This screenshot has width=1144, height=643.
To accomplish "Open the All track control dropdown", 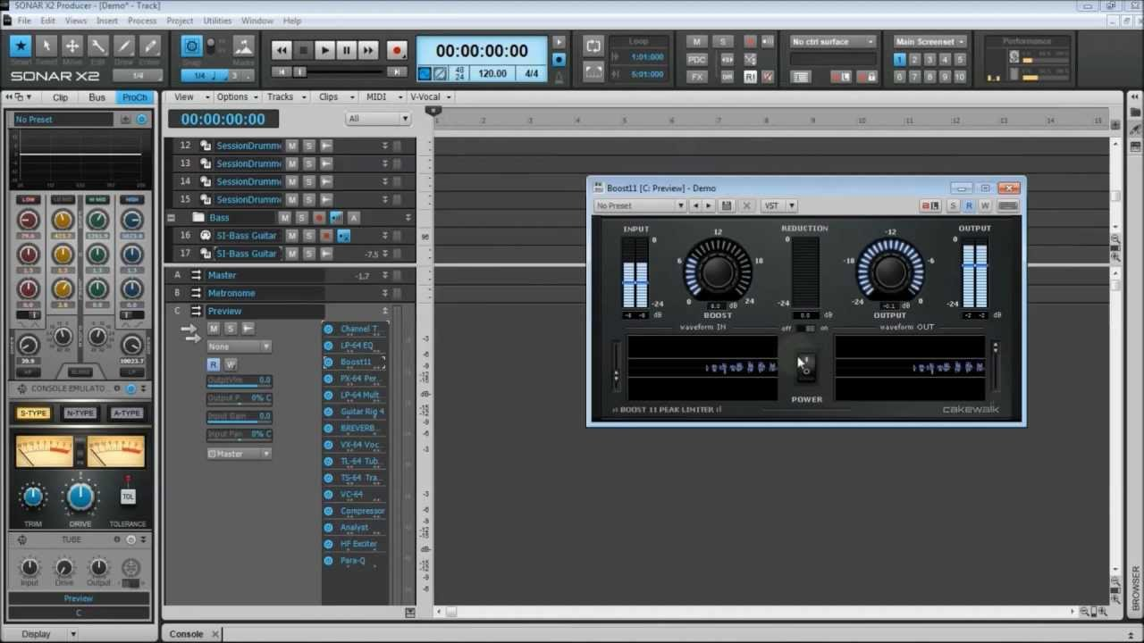I will point(378,118).
